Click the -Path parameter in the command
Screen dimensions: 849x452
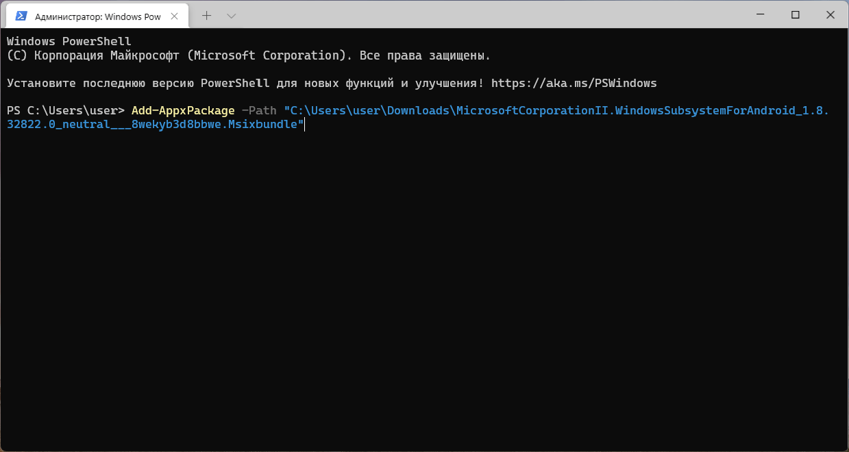point(258,111)
